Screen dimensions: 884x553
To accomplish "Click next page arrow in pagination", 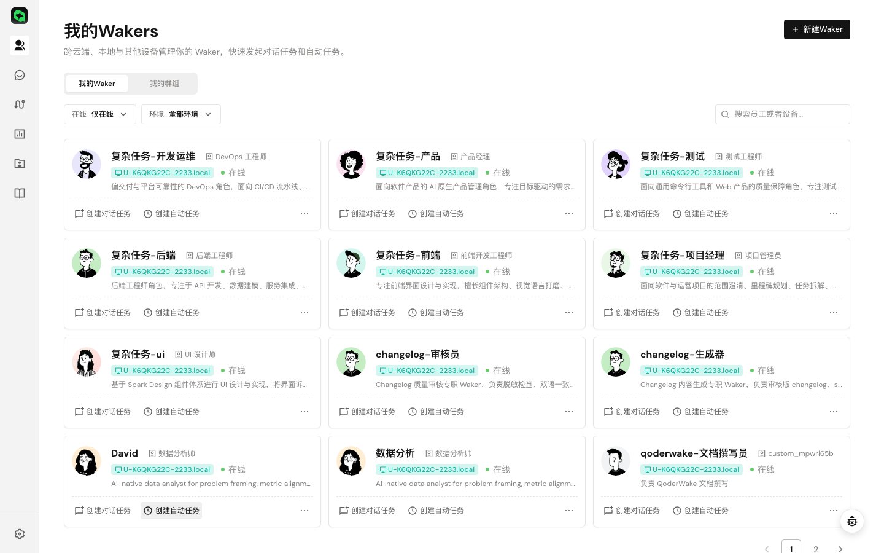I will click(840, 549).
